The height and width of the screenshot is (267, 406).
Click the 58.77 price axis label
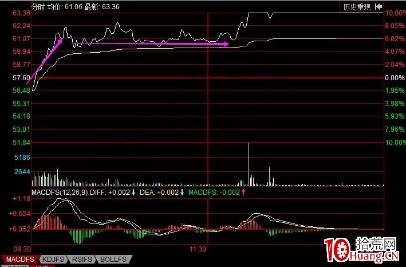point(22,65)
